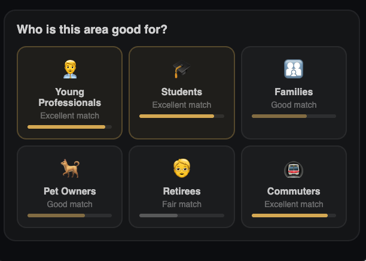Image resolution: width=366 pixels, height=261 pixels.
Task: Click the Young Professionals person emoji icon
Action: click(70, 69)
